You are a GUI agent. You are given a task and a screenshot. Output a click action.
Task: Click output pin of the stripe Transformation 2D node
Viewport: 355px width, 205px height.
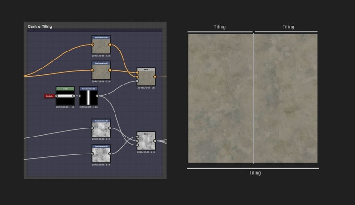pos(97,96)
